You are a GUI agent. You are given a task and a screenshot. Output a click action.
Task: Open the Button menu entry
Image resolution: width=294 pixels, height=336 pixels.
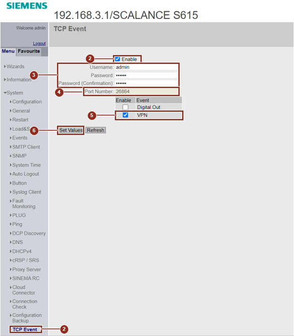point(19,183)
